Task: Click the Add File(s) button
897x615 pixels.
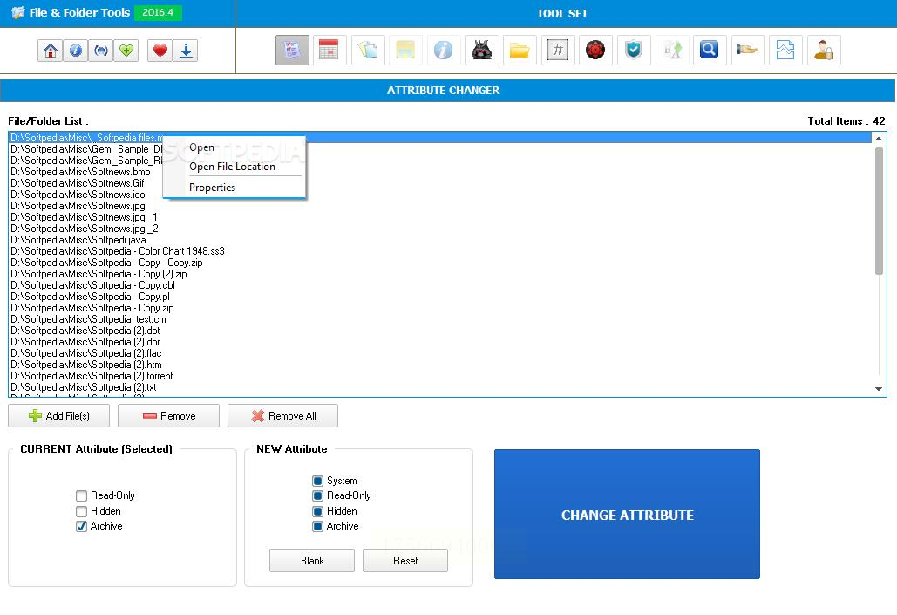Action: (x=59, y=416)
